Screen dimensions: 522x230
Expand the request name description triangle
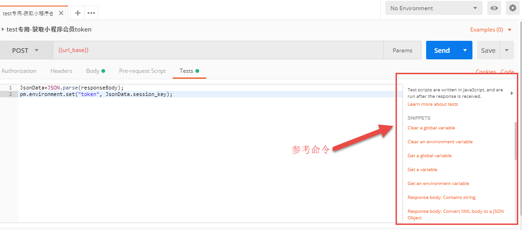[x=3, y=29]
